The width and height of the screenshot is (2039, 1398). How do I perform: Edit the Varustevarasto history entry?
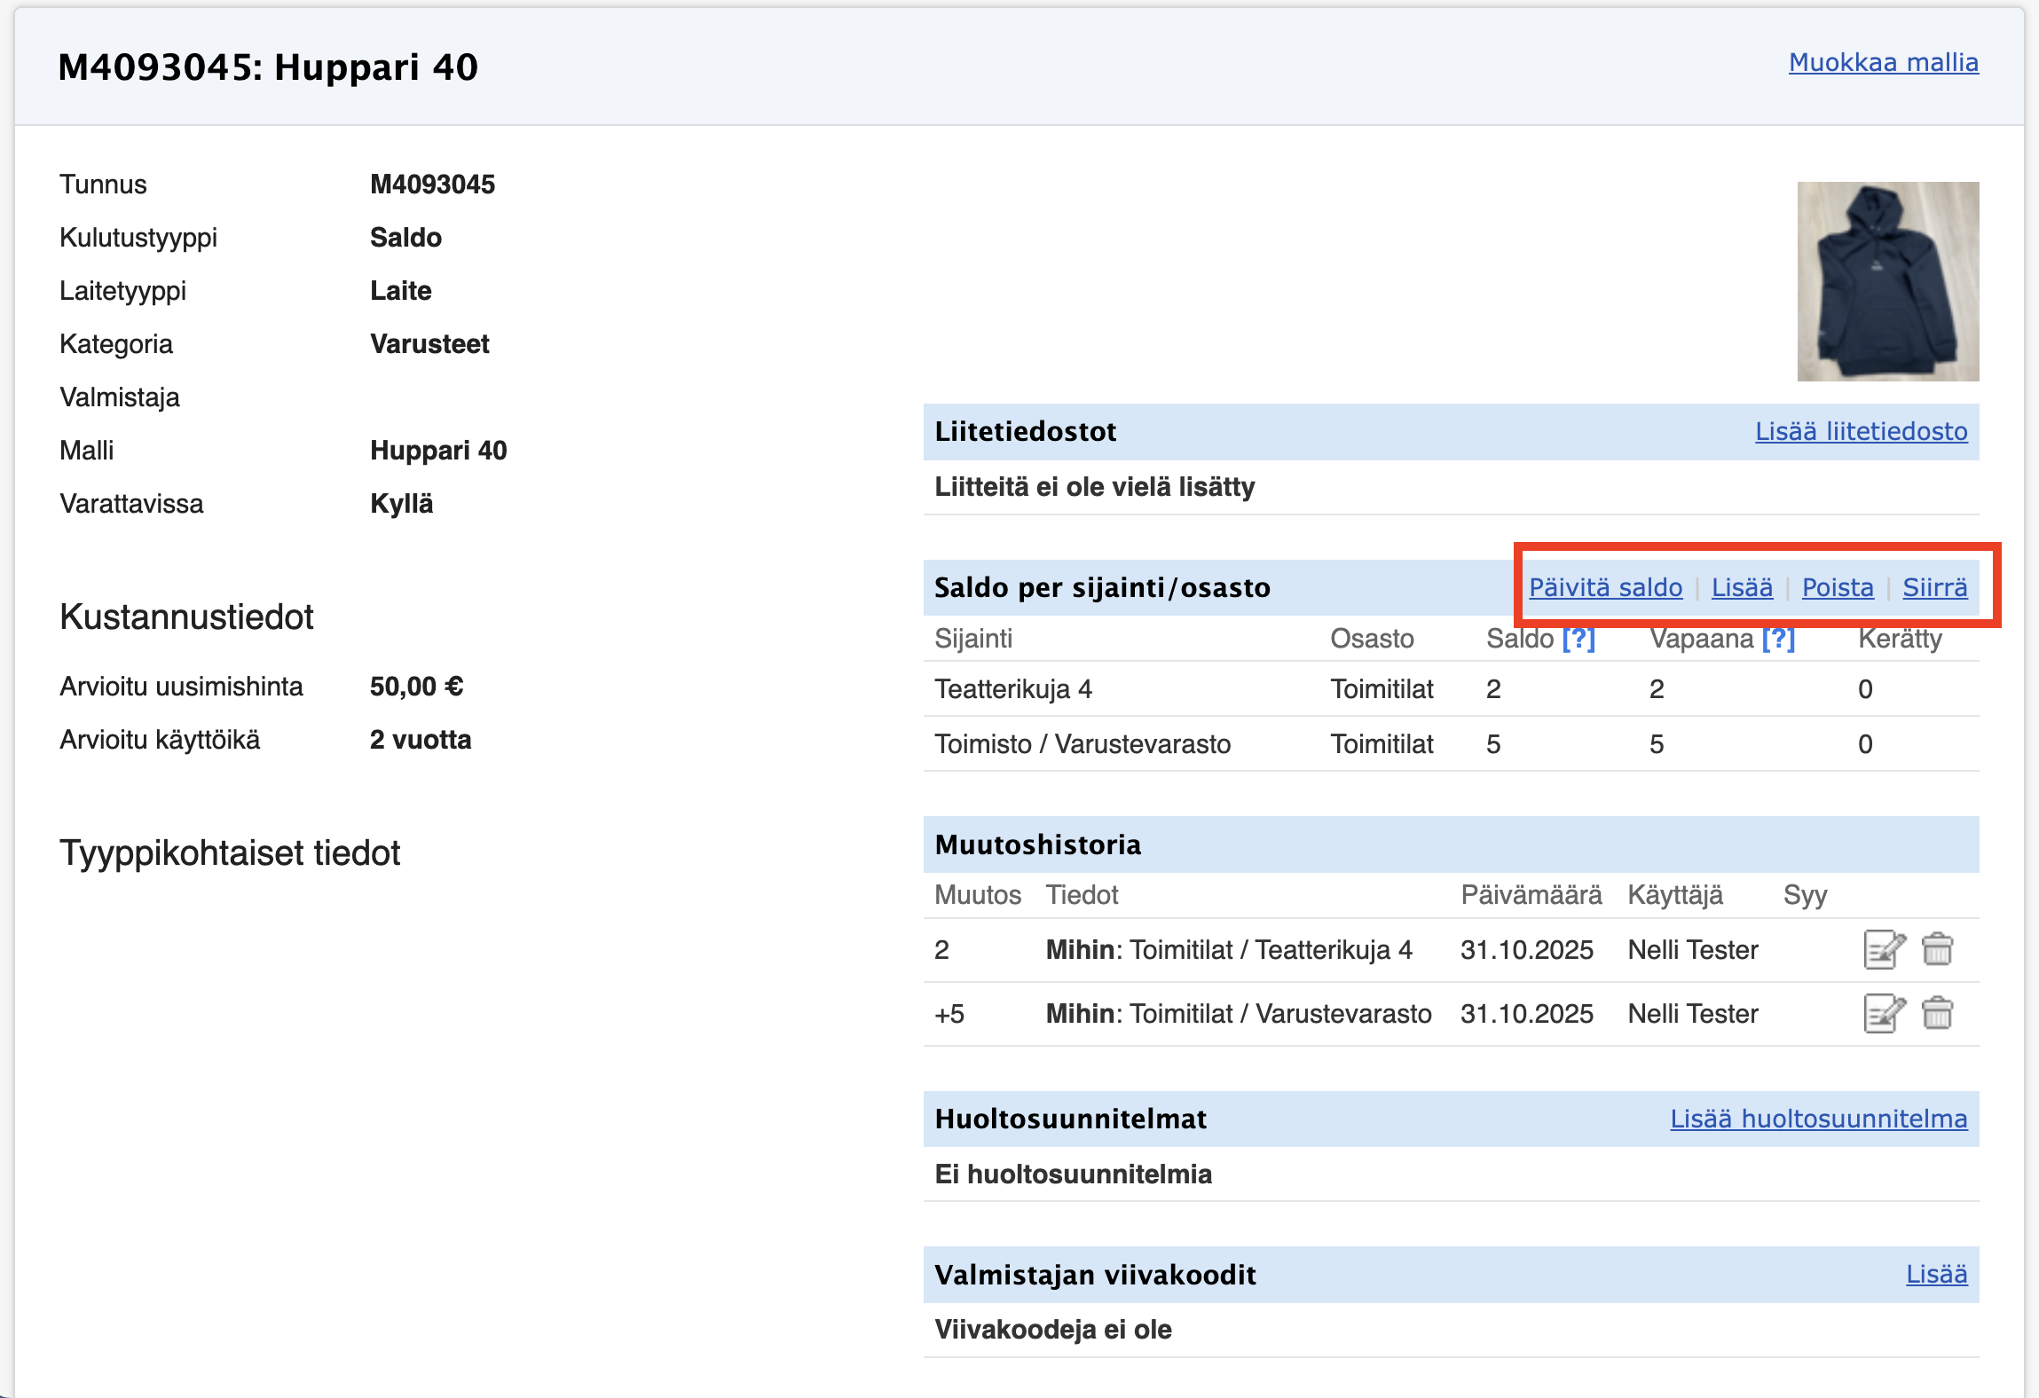point(1883,1014)
